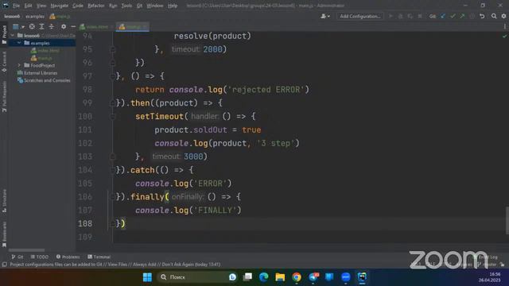Open editor tabs more-options kebab icon
This screenshot has width=509, height=286.
(505, 26)
